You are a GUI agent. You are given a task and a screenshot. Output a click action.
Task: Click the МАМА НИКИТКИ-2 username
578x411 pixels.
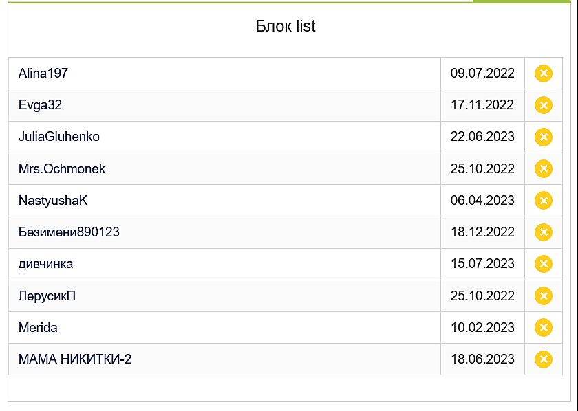coord(75,359)
